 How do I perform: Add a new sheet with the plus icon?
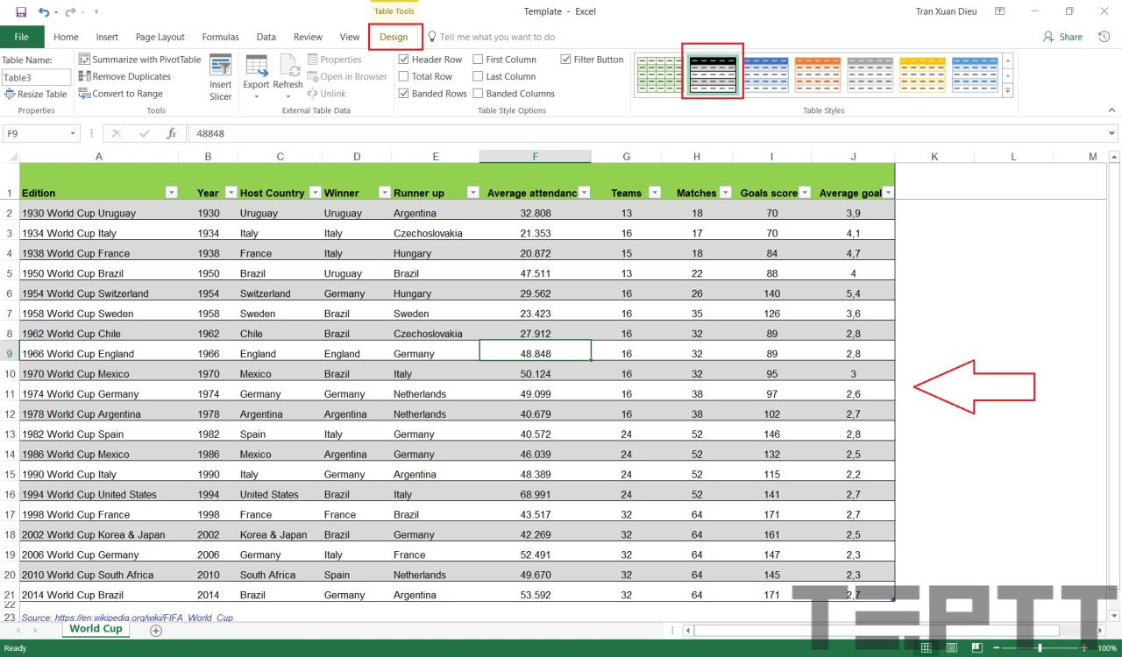click(156, 630)
